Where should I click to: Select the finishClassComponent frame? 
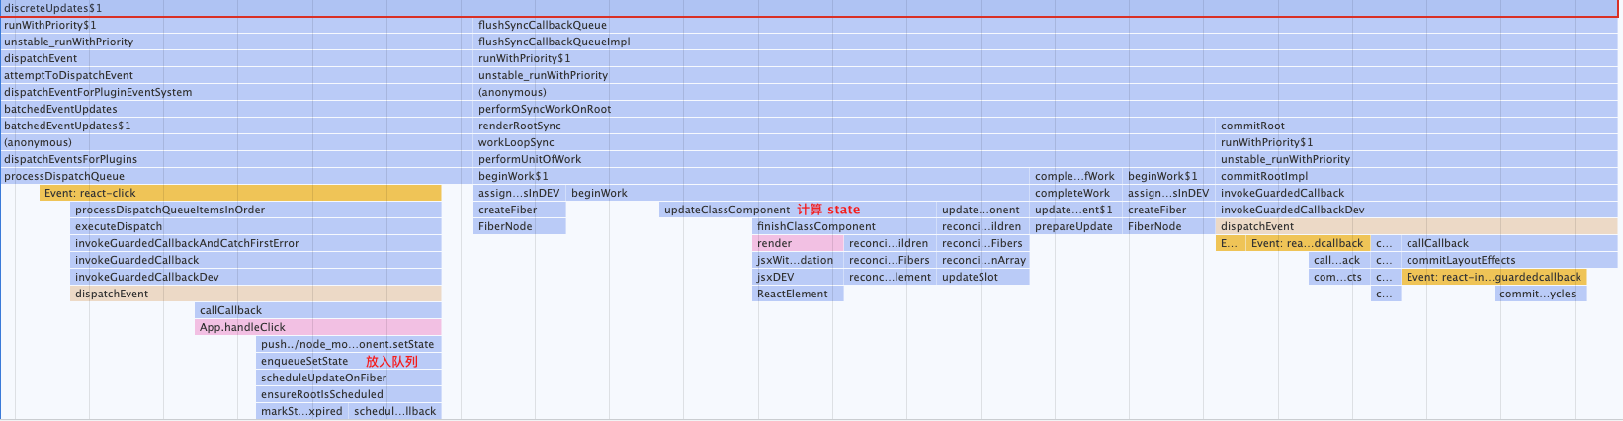click(843, 226)
